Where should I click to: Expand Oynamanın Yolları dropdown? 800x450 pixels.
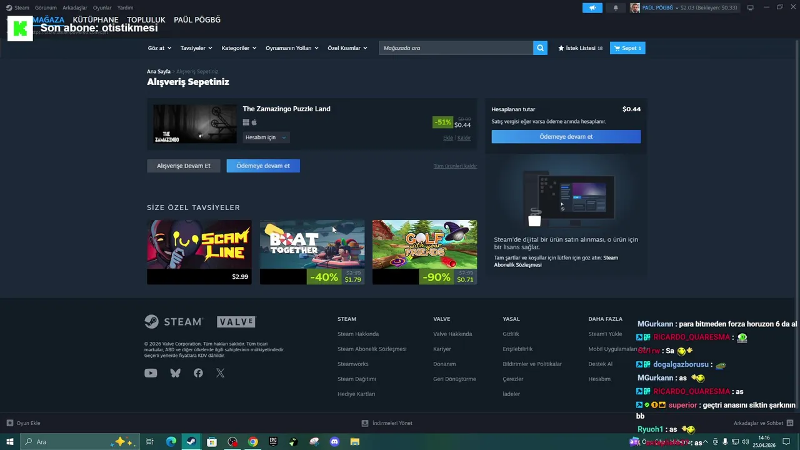click(292, 48)
